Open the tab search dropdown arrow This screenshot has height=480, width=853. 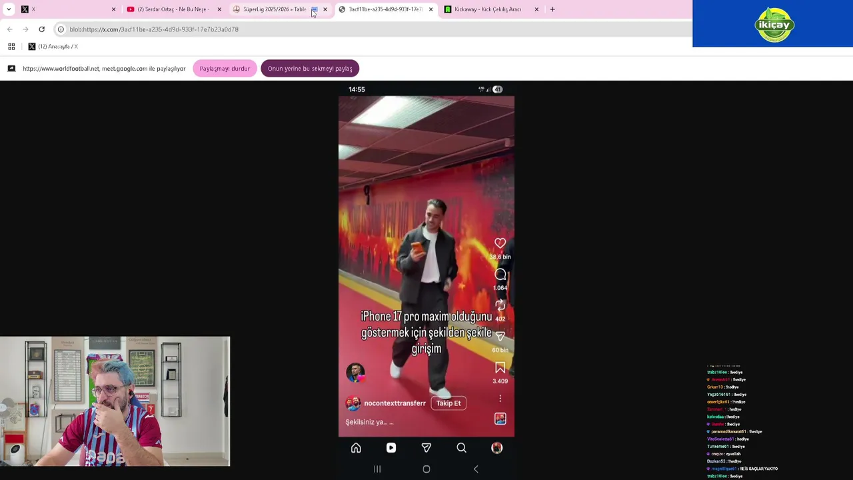[9, 9]
